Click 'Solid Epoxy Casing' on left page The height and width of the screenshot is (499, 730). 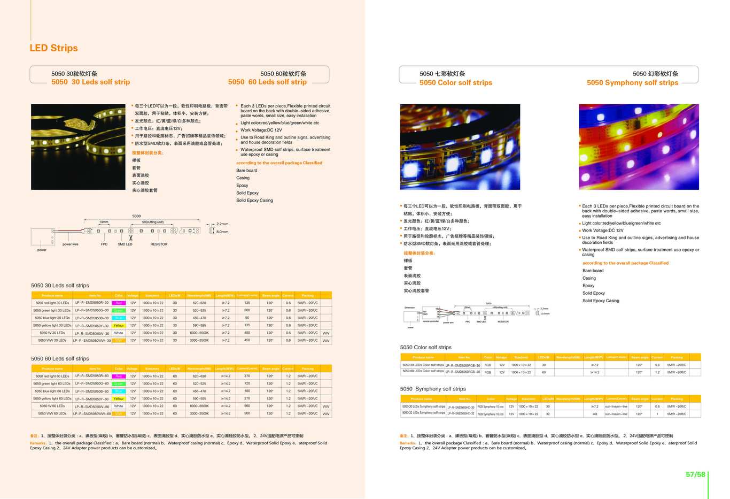click(x=254, y=201)
